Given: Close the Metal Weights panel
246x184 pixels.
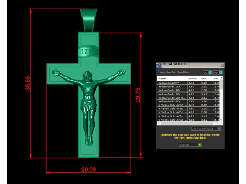Looking at the screenshot, I should 222,65.
